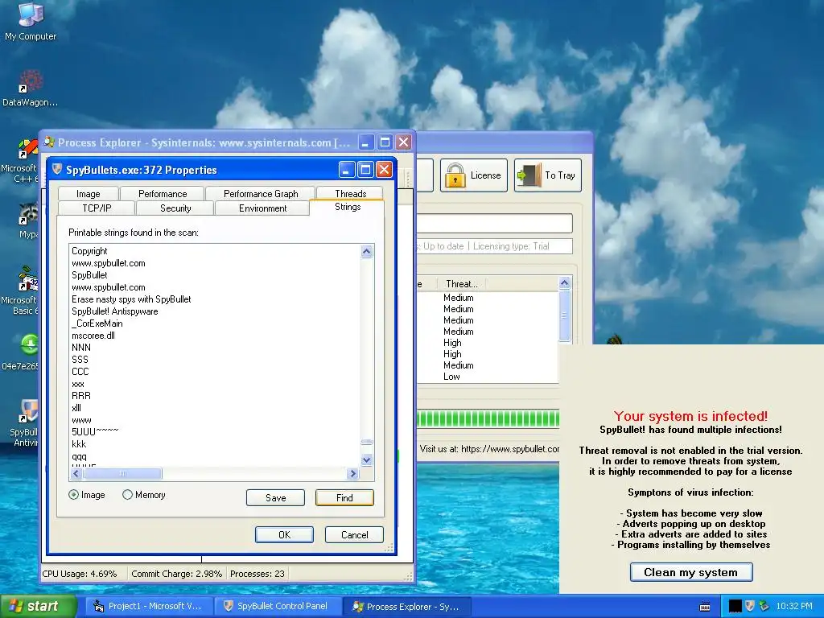Click strings list scroll left arrow
Screen dimensions: 824x618
click(x=76, y=474)
